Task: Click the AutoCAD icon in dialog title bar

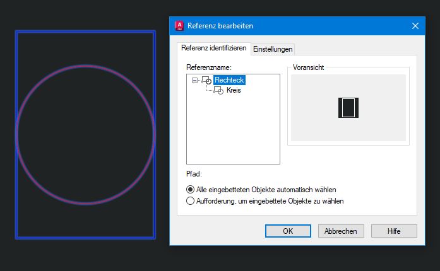Action: [x=179, y=26]
